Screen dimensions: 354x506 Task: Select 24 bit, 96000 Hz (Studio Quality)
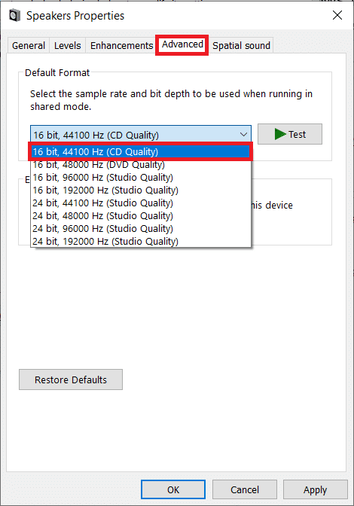(141, 228)
